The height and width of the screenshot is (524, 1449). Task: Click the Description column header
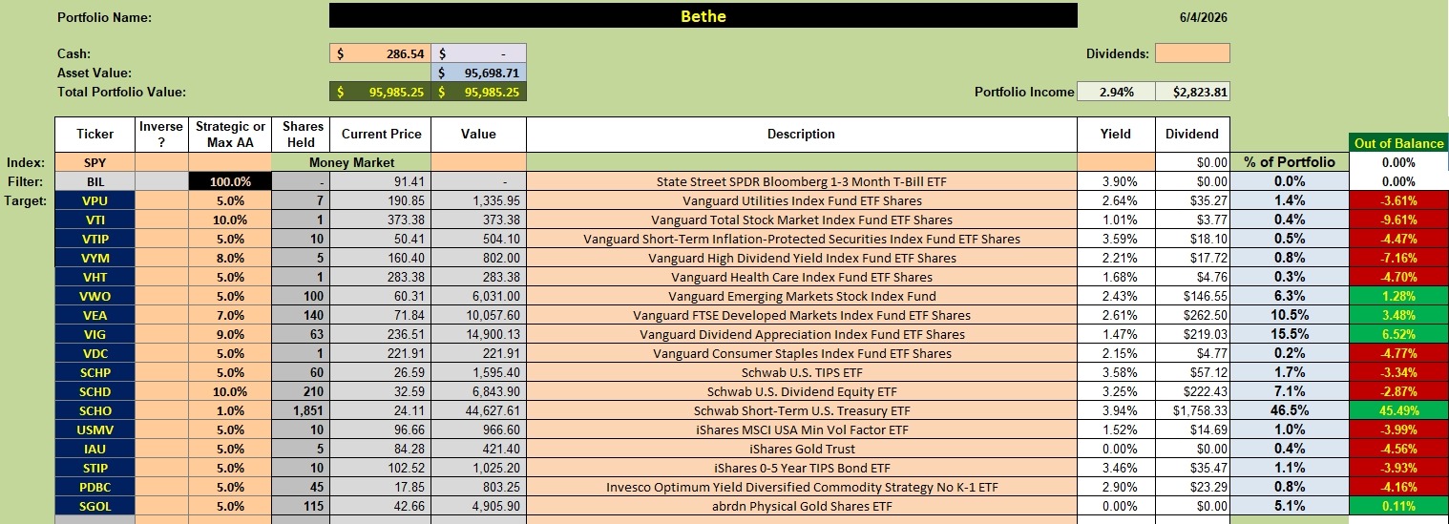coord(802,135)
